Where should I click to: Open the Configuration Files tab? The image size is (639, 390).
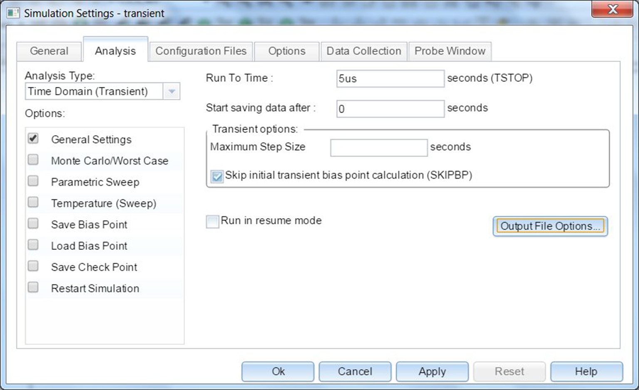[x=201, y=51]
